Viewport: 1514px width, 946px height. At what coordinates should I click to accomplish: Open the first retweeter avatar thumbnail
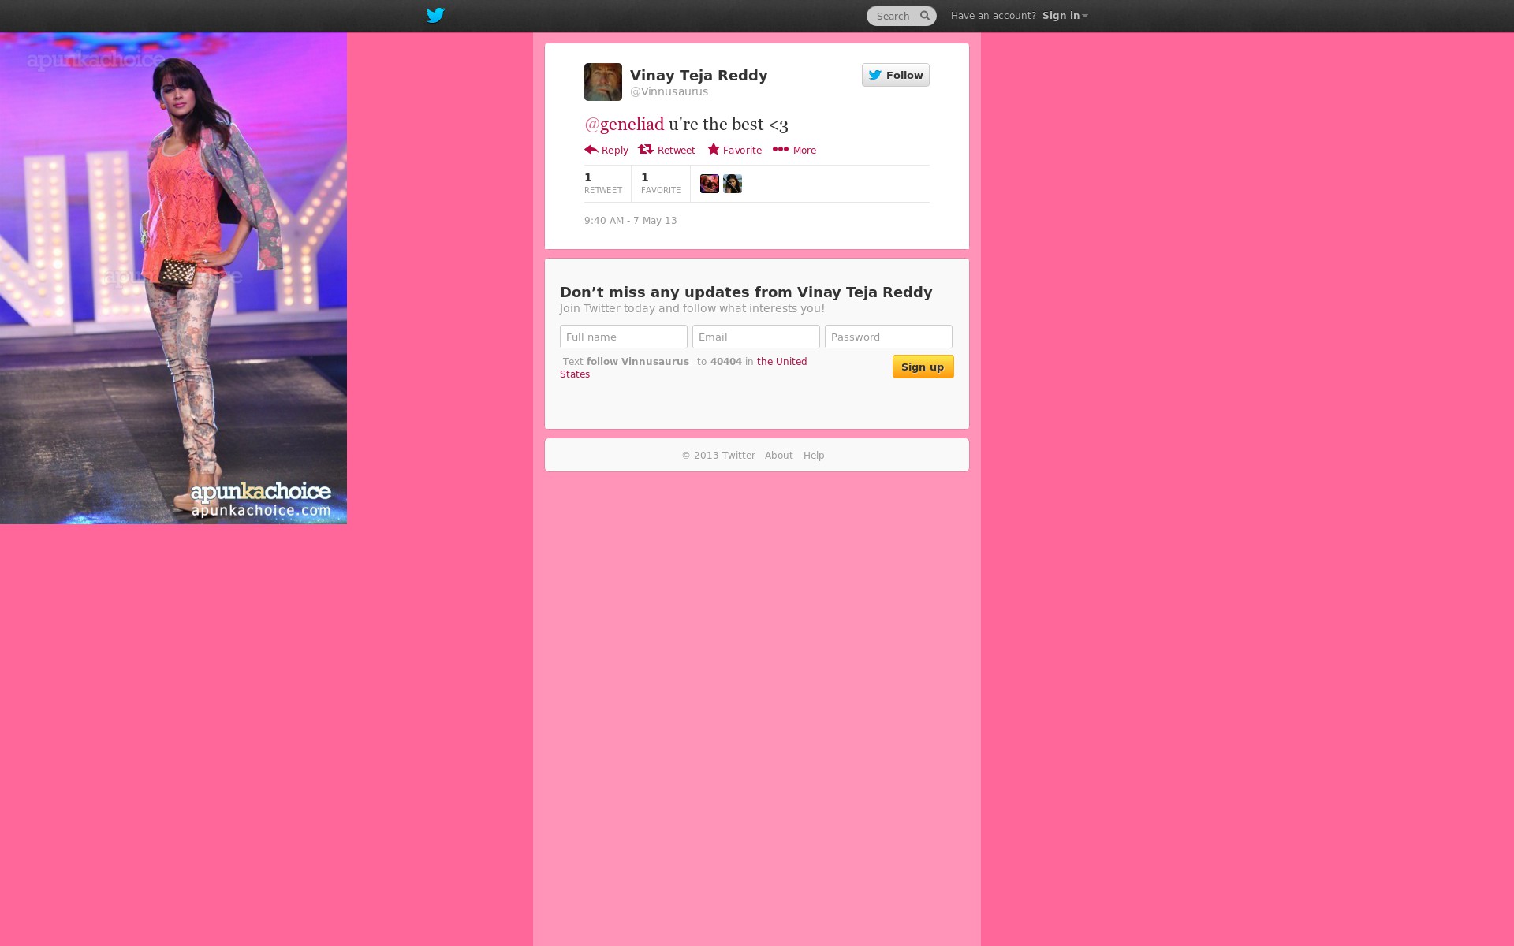tap(710, 184)
